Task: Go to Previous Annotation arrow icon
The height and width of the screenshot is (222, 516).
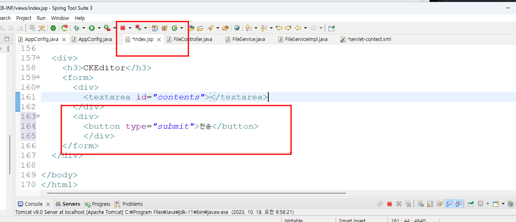Action: click(263, 28)
